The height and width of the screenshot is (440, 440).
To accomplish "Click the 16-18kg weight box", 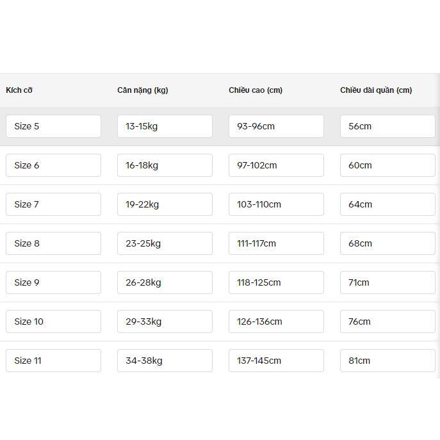I will pos(165,165).
